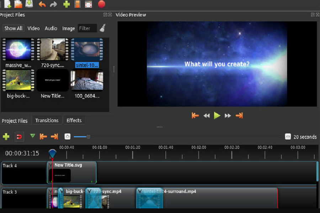The image size is (320, 213).
Task: Select the Track 3 label
Action: coord(10,192)
